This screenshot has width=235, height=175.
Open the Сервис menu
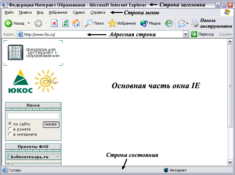(79, 12)
